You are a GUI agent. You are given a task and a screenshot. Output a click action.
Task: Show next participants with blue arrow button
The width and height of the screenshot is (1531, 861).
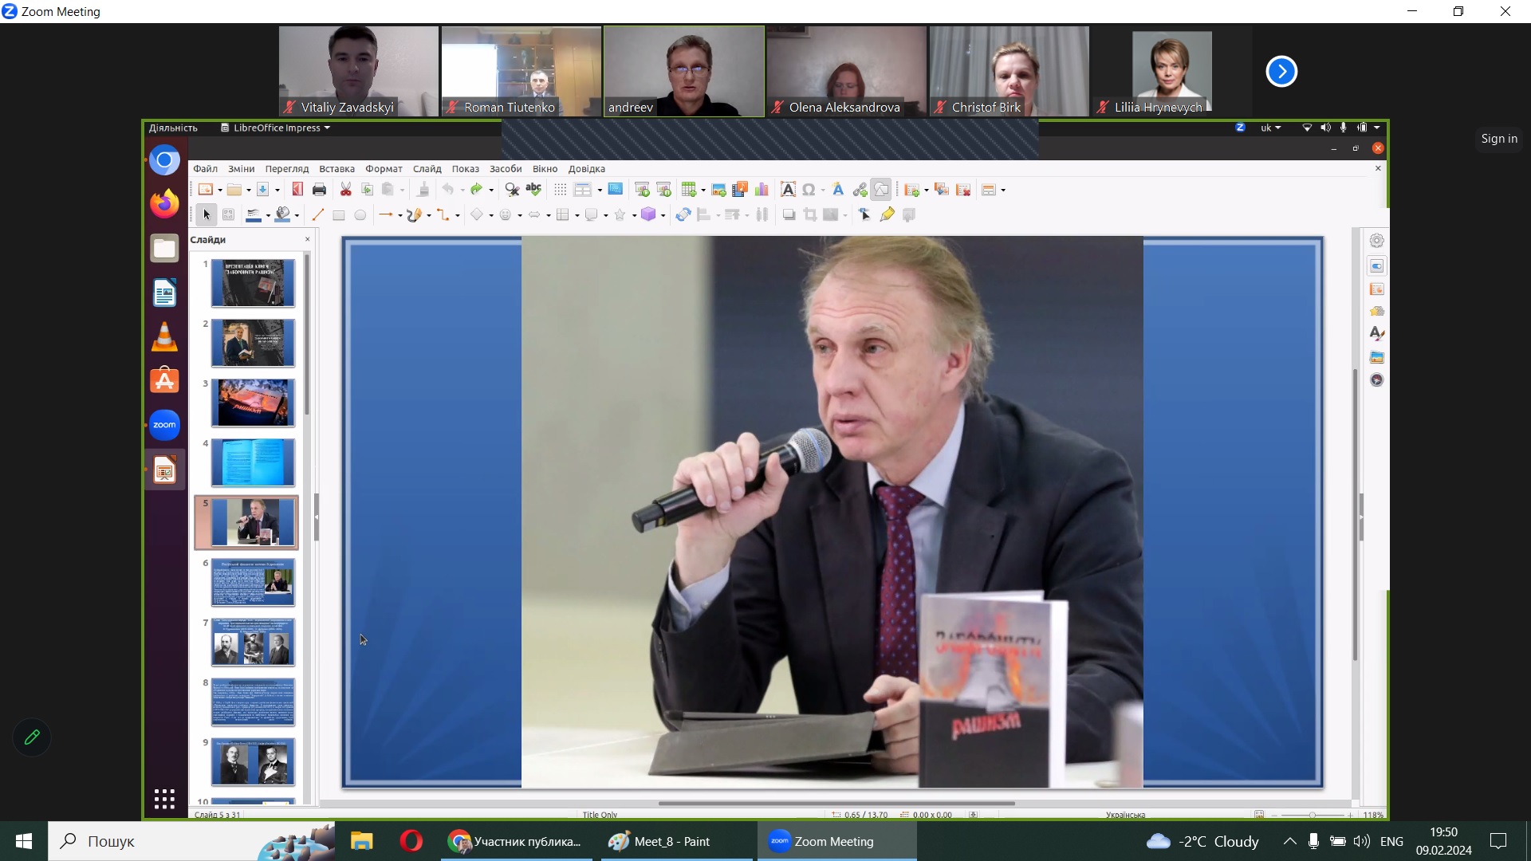point(1281,72)
